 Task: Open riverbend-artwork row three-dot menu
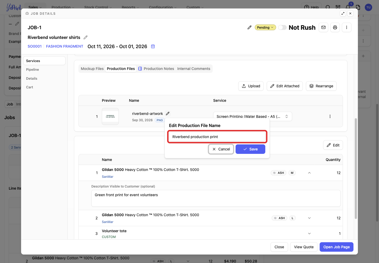pyautogui.click(x=330, y=116)
